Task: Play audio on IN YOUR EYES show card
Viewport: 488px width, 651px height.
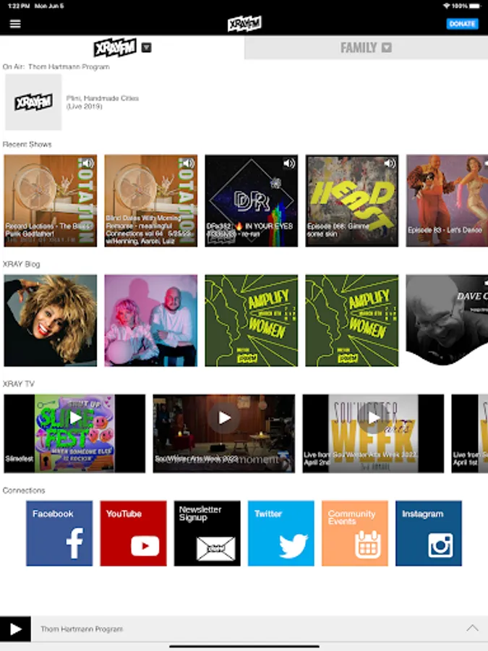Action: [288, 163]
